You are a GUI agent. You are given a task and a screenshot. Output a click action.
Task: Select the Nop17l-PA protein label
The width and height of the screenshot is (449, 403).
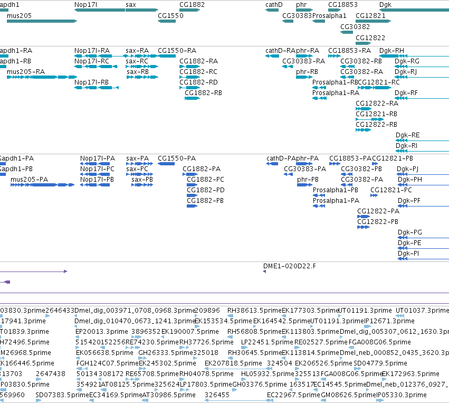coord(98,158)
